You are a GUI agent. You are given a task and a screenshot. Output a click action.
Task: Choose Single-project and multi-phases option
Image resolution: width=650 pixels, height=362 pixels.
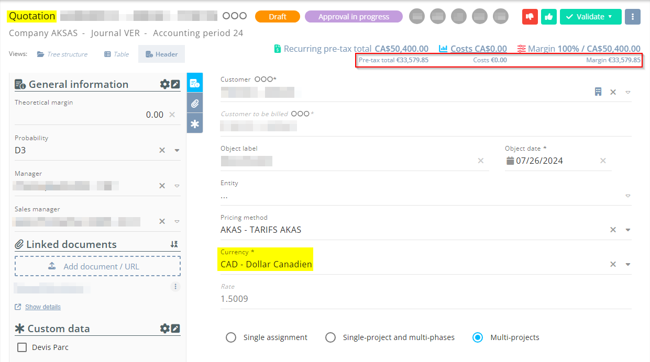coord(330,337)
